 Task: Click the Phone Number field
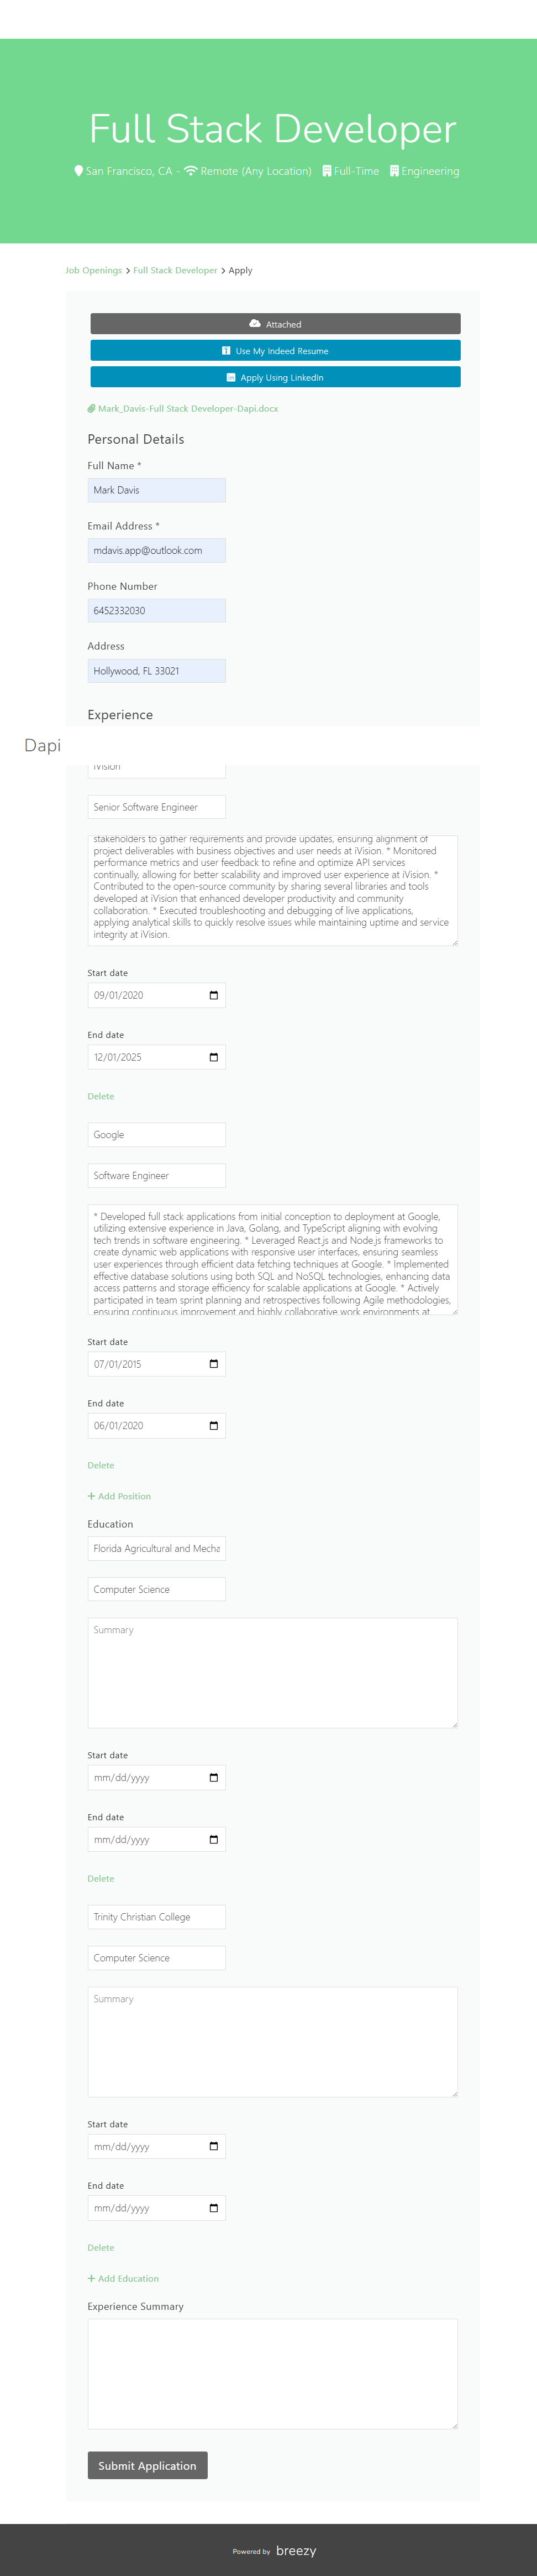click(157, 611)
